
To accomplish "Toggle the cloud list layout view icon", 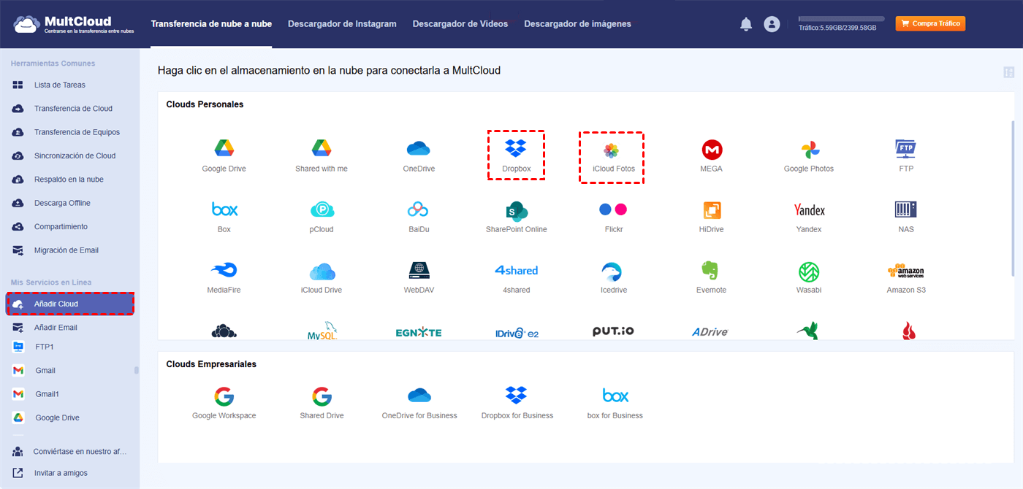I will click(x=1009, y=72).
